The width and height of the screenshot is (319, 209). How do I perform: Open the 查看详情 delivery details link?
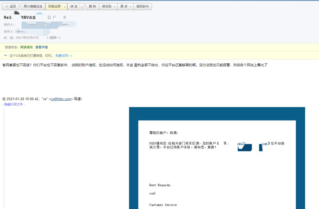(41, 47)
